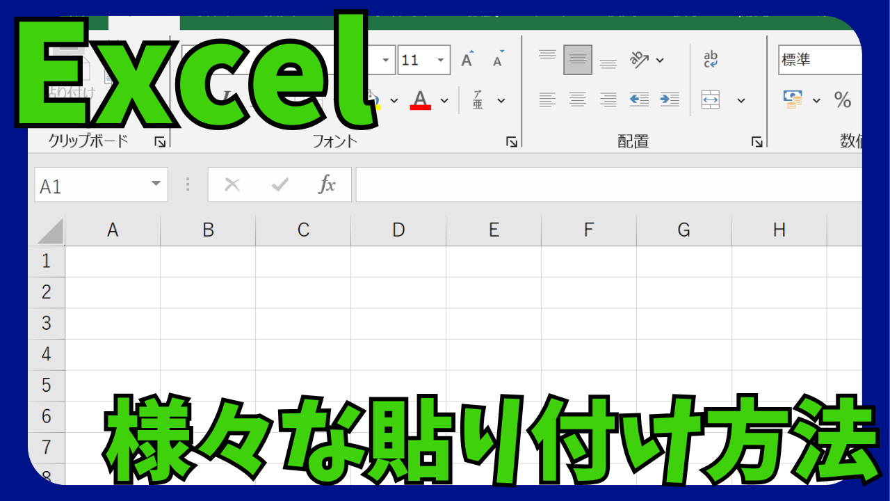This screenshot has height=501, width=890.
Task: Align text left
Action: point(548,100)
